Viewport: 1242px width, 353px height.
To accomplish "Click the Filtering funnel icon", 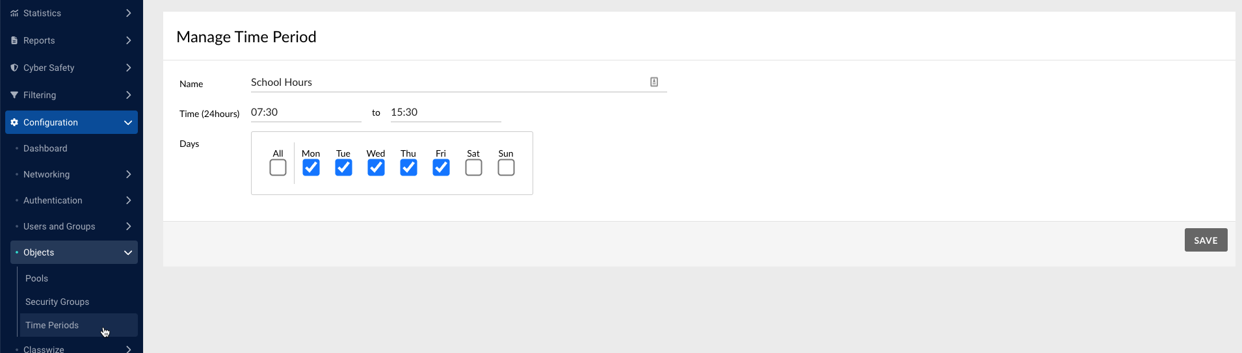I will pyautogui.click(x=14, y=95).
